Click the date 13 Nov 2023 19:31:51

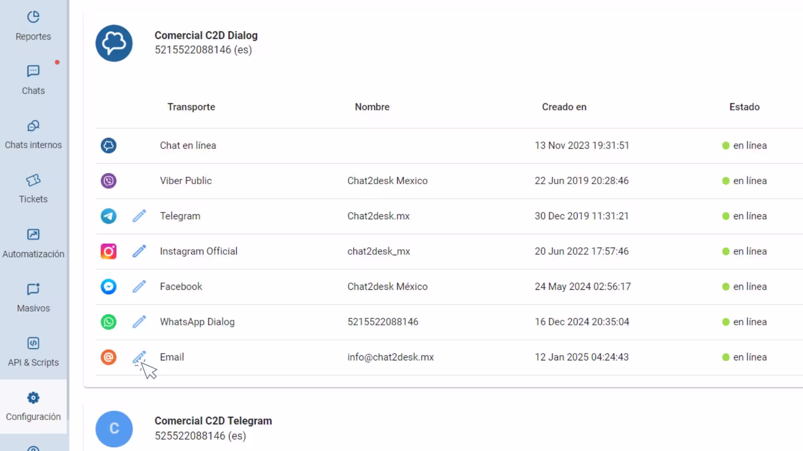582,145
